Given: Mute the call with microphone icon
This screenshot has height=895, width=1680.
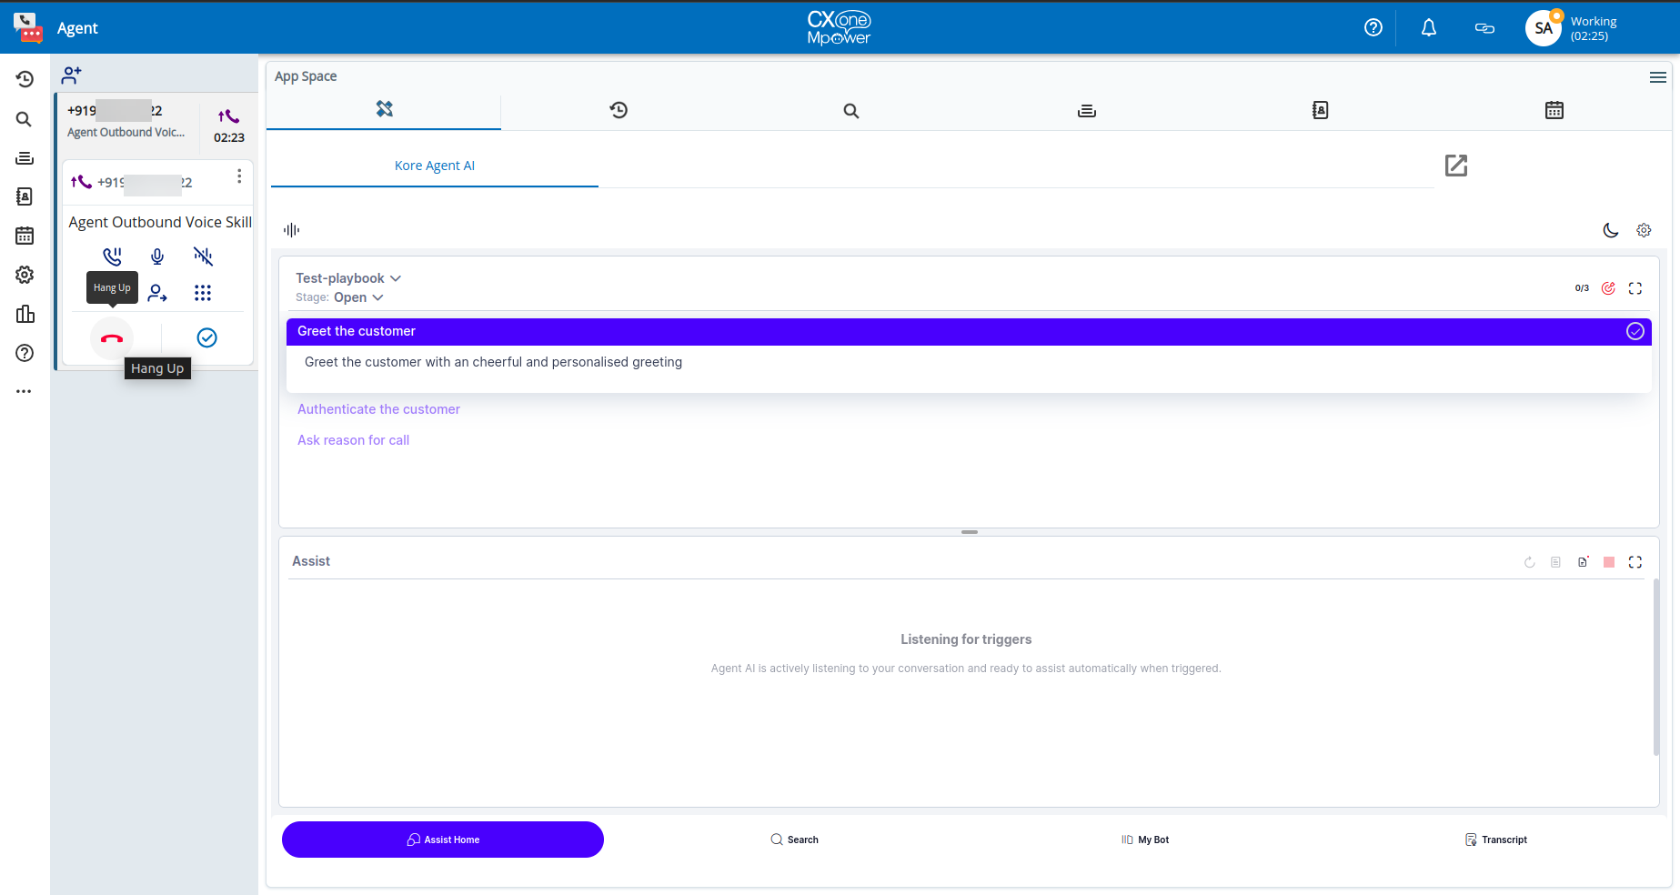Looking at the screenshot, I should coord(157,256).
